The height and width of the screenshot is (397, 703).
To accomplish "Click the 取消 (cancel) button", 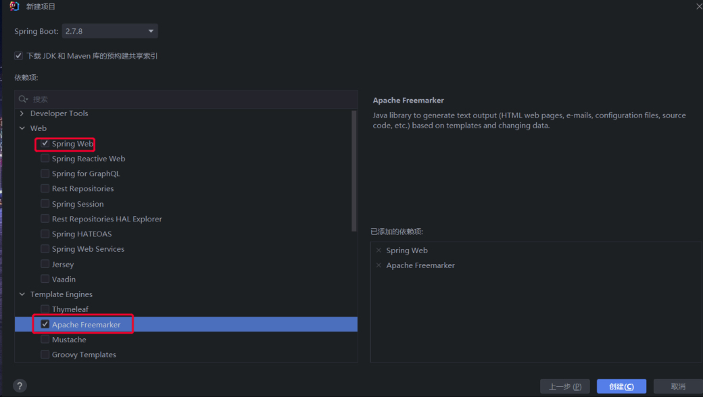I will (678, 386).
